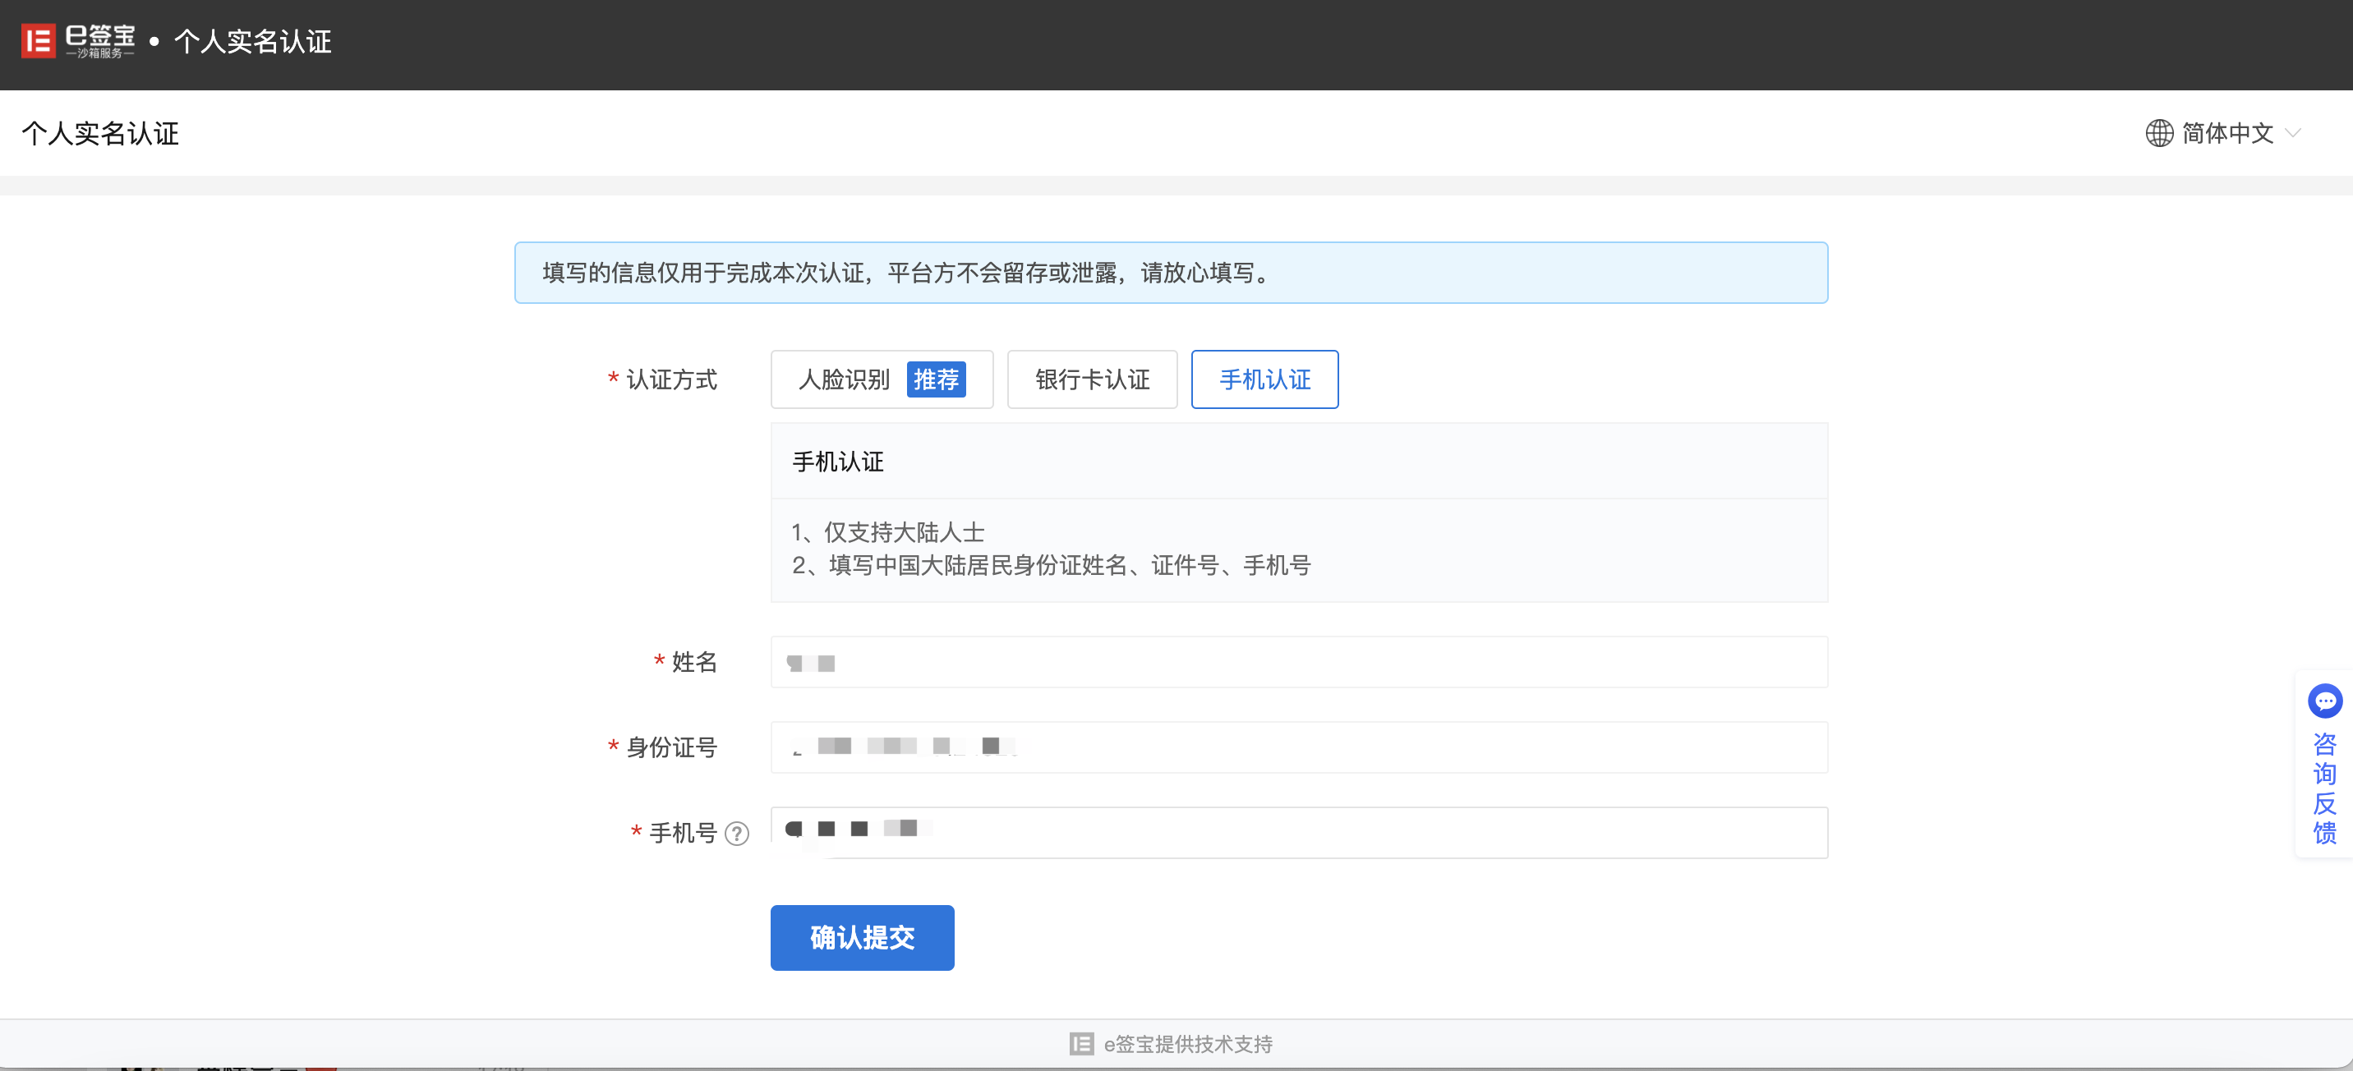Click the 咨询反馈 feedback text

pos(2325,788)
